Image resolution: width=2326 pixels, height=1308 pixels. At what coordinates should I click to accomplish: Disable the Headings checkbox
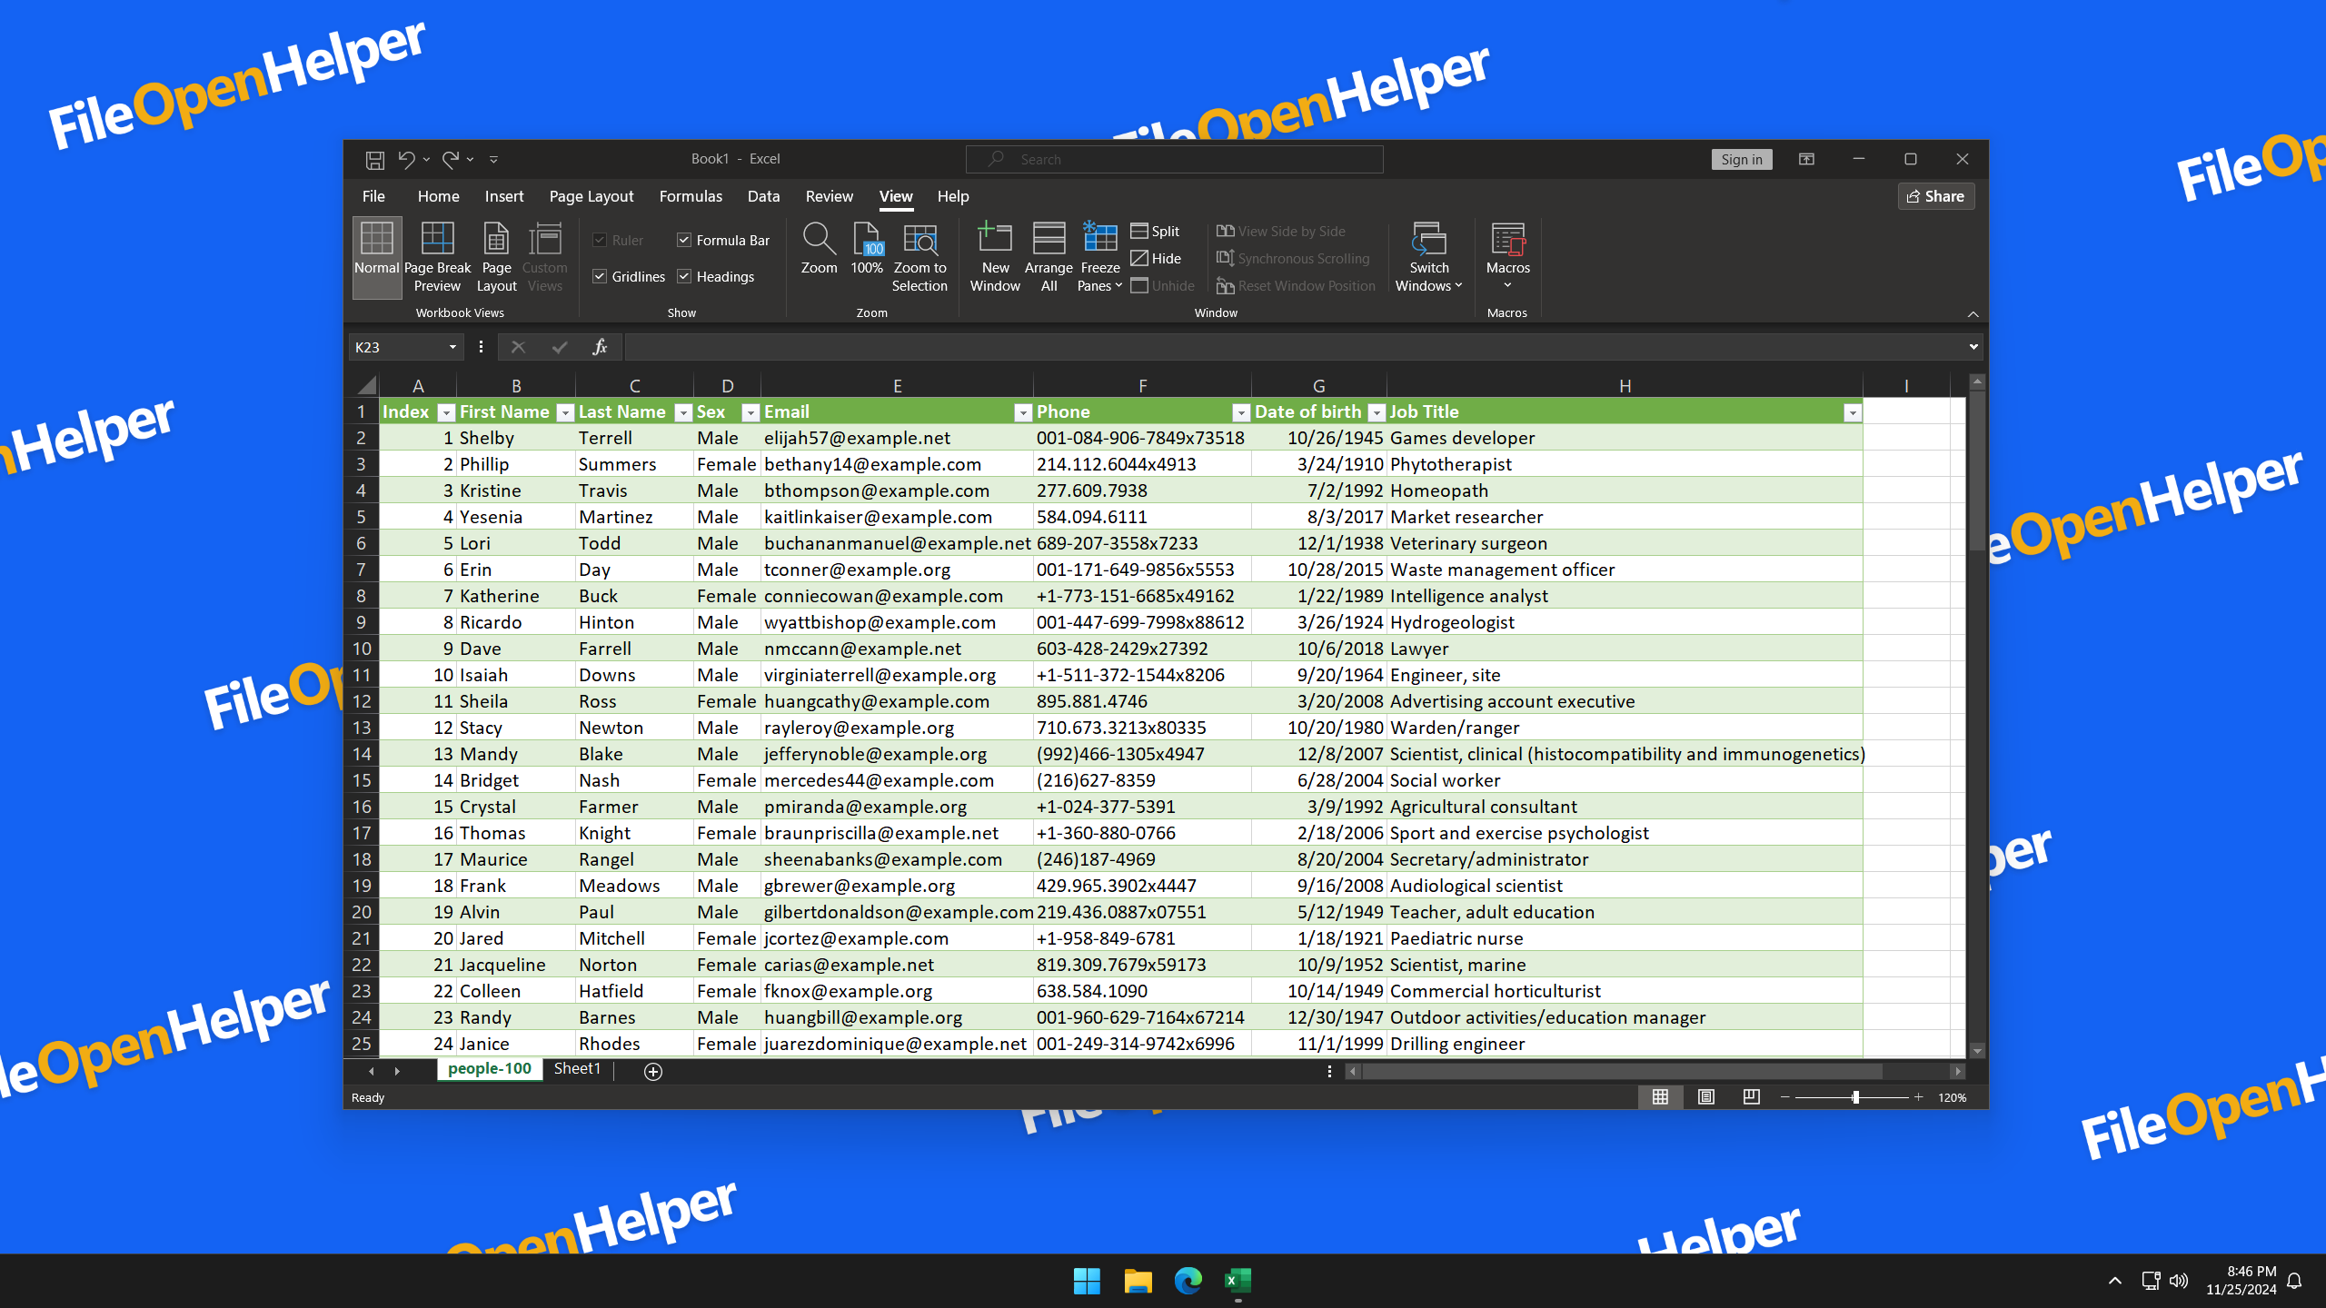click(684, 276)
